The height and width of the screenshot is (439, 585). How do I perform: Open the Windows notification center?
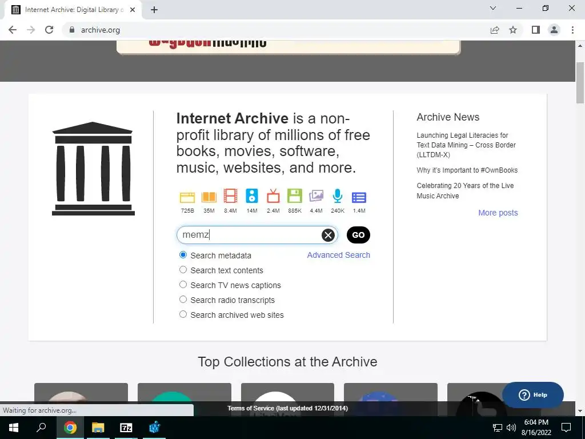click(x=566, y=428)
